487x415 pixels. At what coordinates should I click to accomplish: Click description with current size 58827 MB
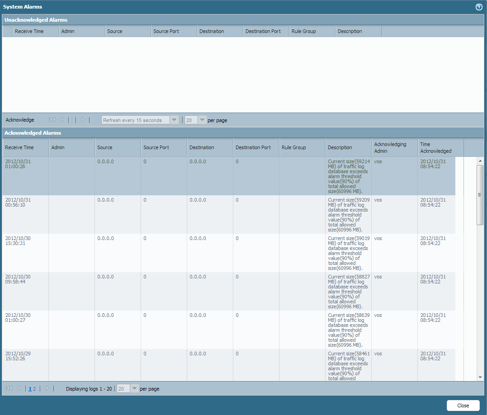(x=349, y=292)
